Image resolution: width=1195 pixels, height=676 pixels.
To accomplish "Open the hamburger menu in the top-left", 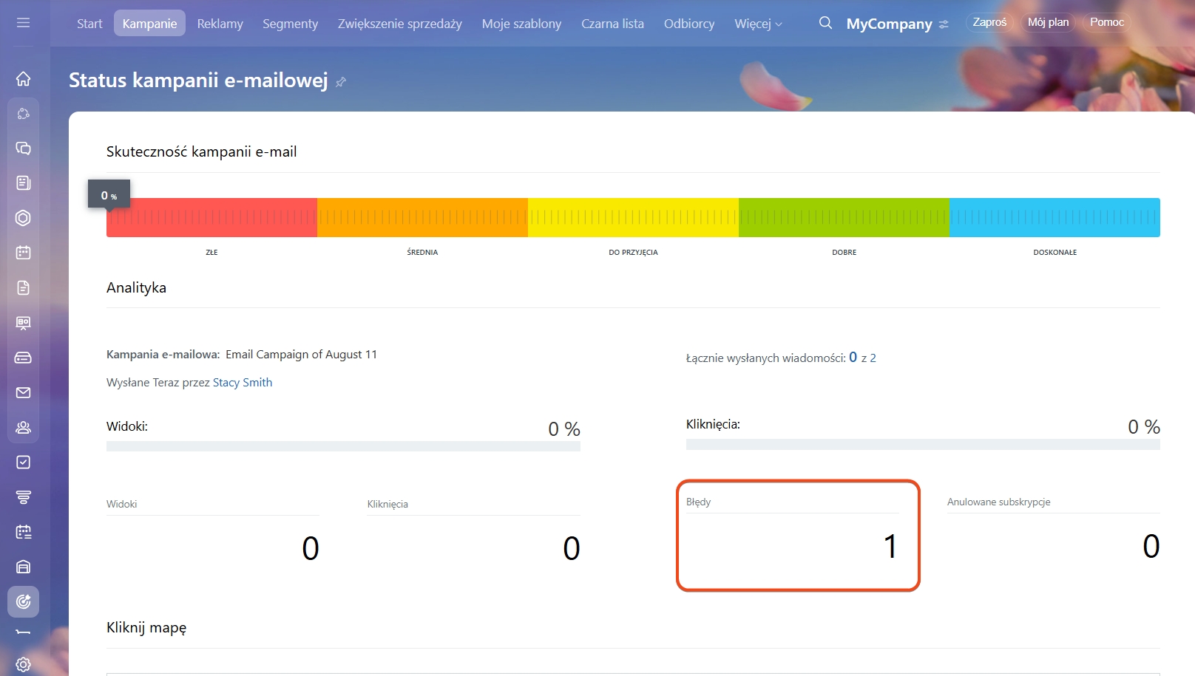I will (x=23, y=23).
